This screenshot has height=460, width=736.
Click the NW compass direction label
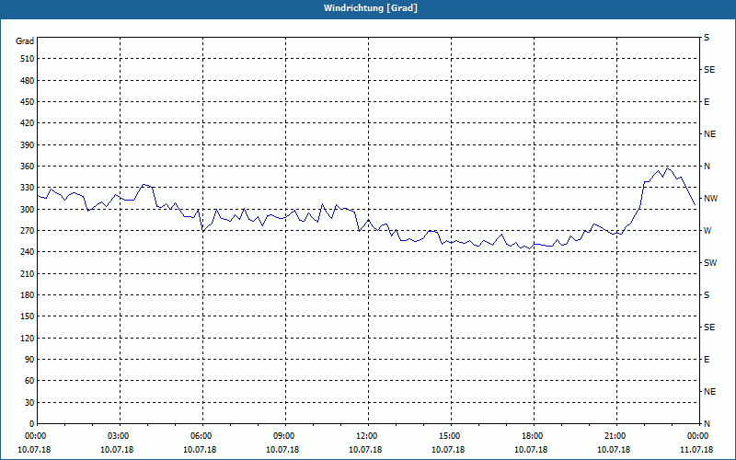click(x=710, y=199)
